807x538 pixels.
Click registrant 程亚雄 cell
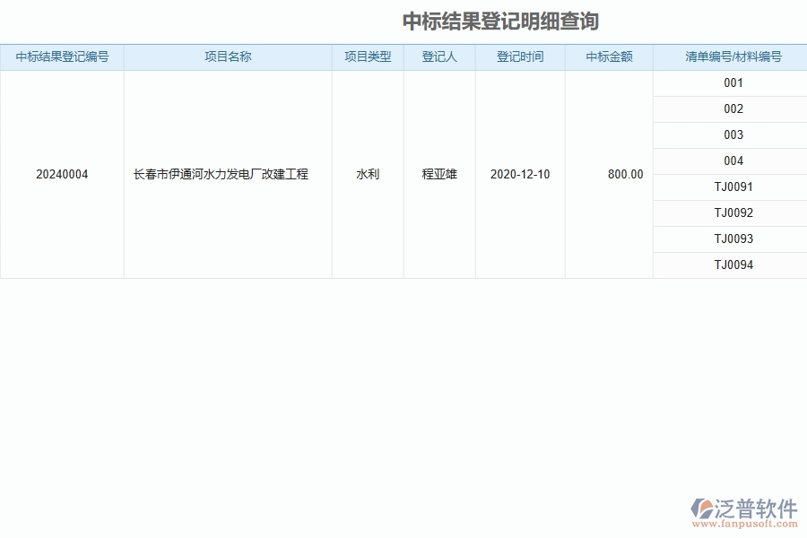[x=439, y=174]
